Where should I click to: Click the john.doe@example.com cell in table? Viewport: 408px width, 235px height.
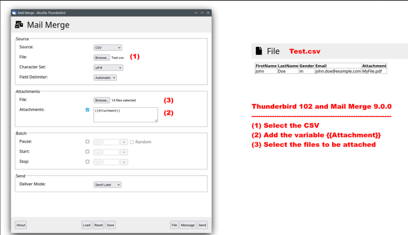tap(338, 71)
